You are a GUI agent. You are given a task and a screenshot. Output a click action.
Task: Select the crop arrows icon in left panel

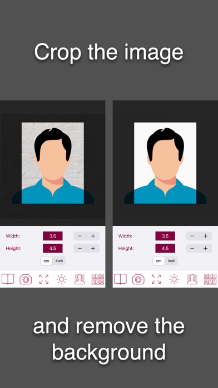coord(44,279)
